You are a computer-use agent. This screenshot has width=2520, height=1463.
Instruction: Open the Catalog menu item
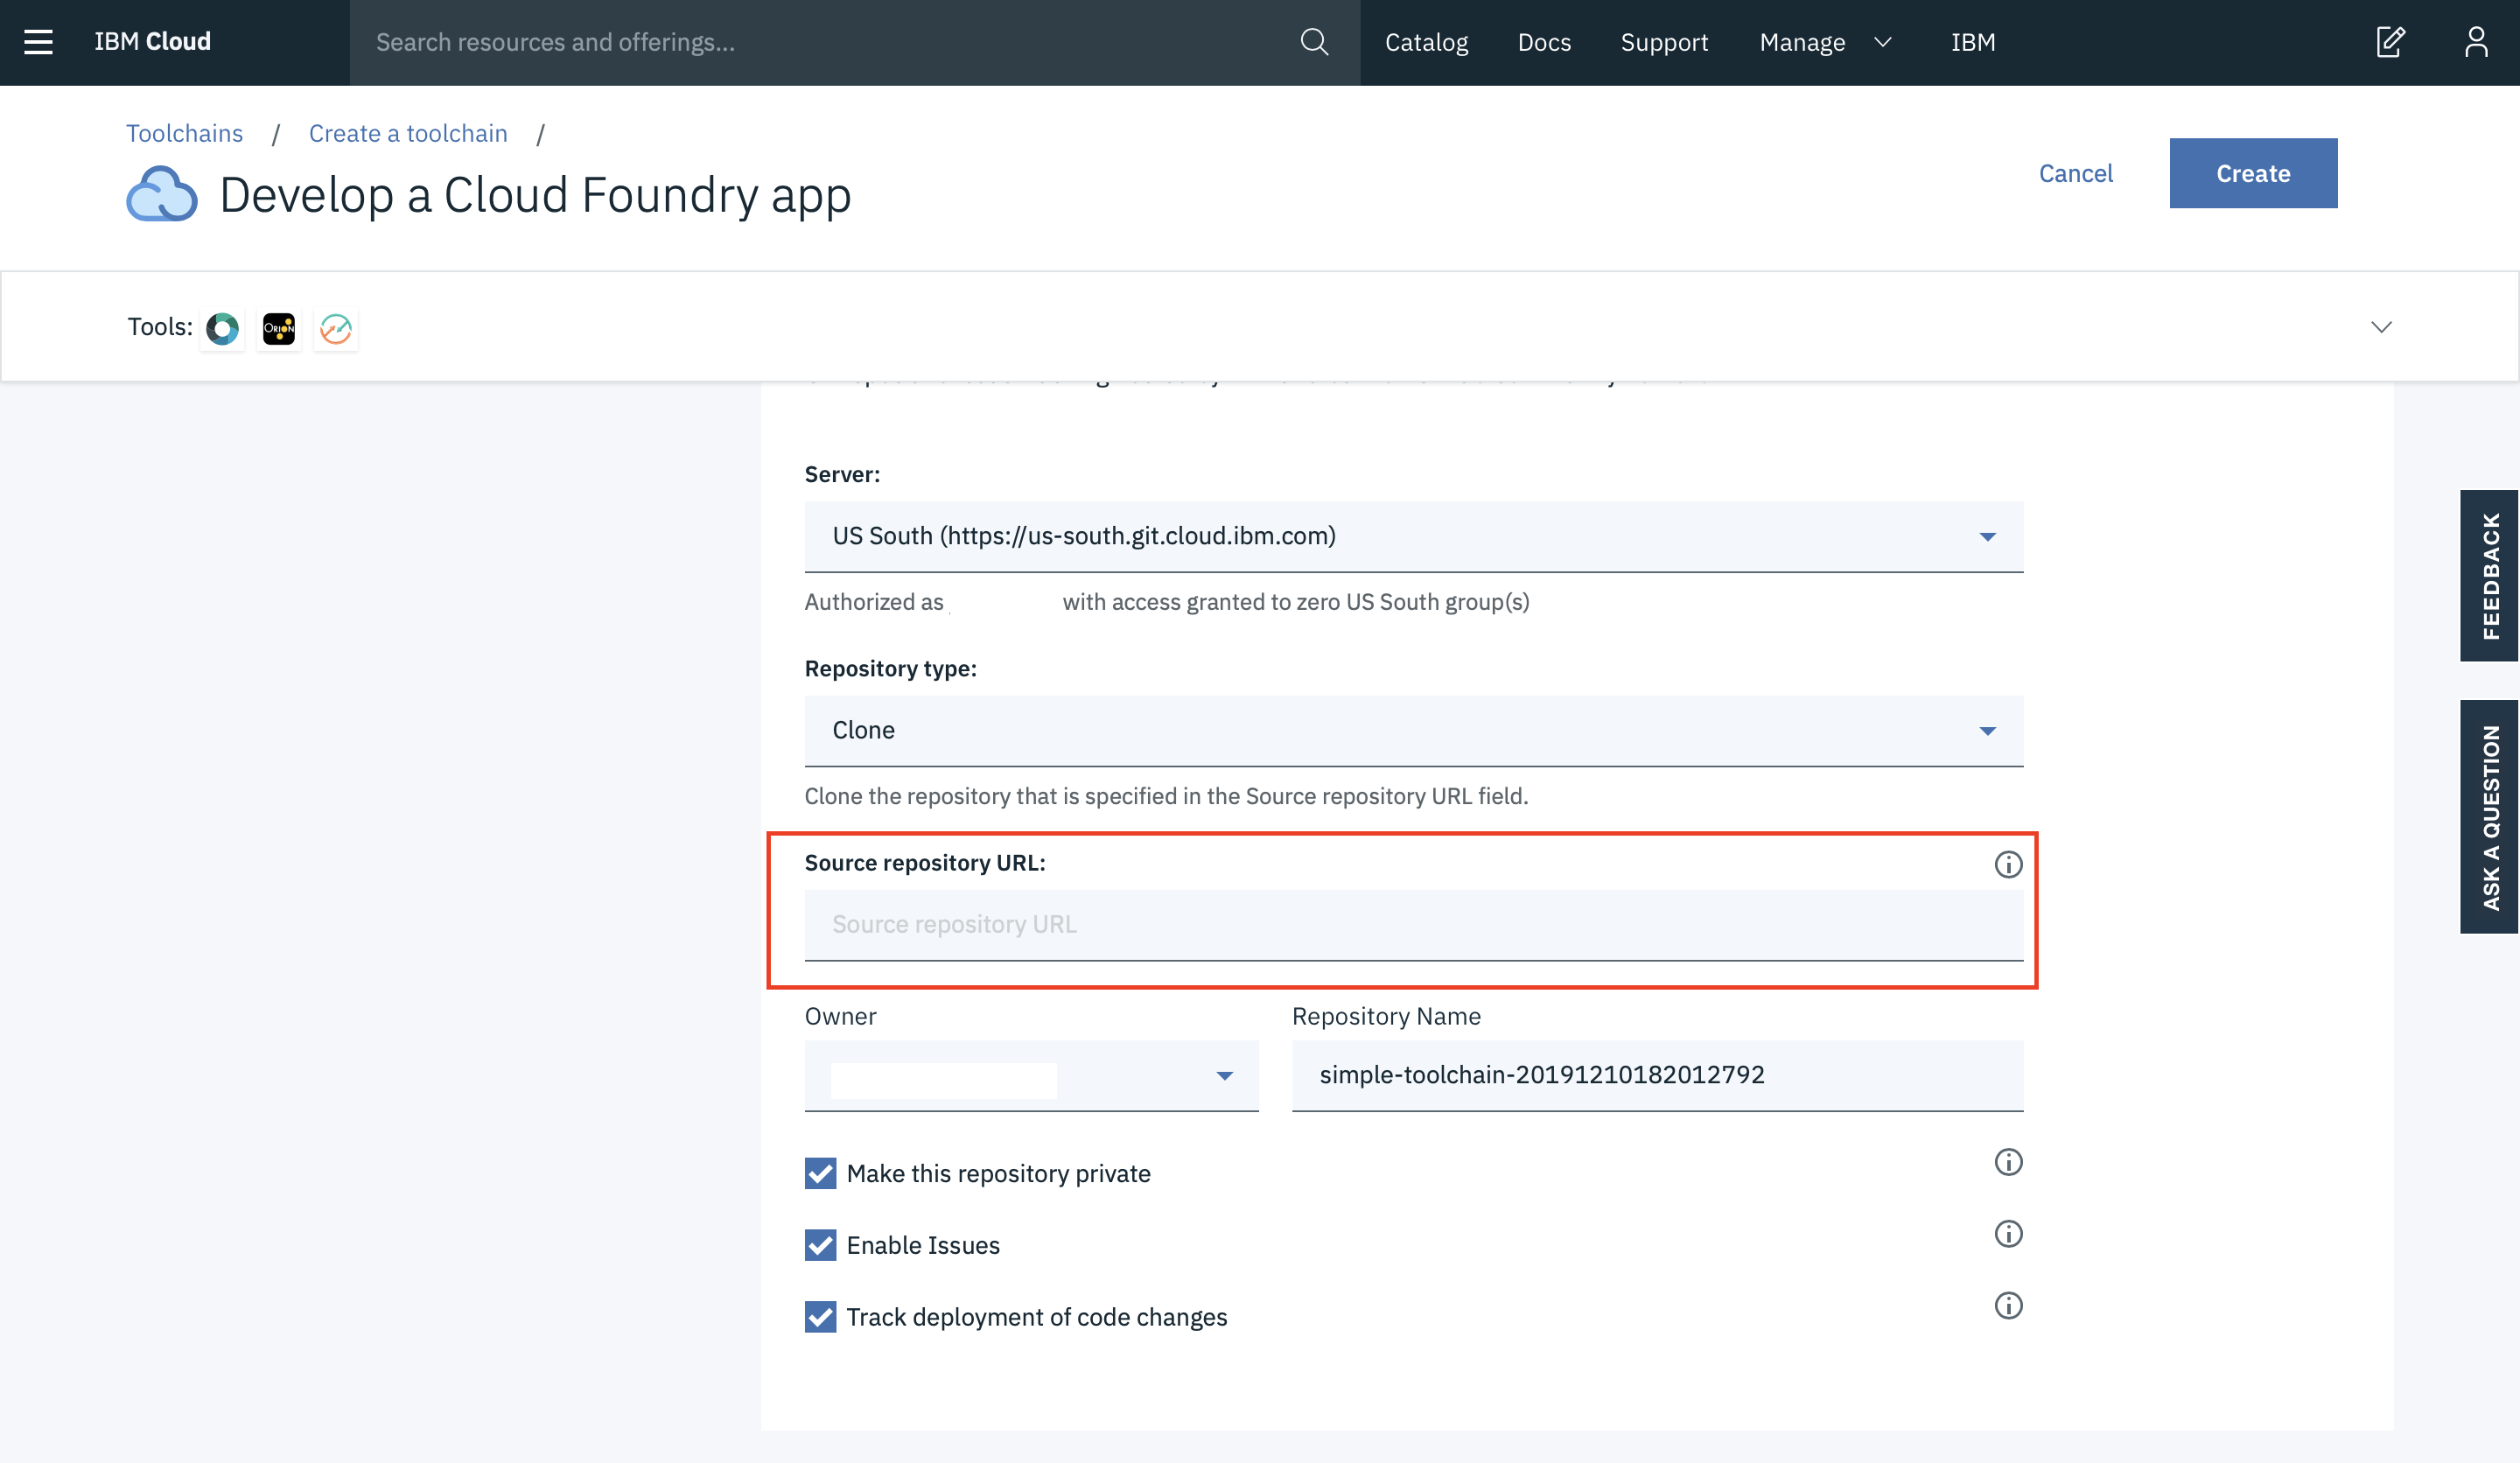(1426, 42)
